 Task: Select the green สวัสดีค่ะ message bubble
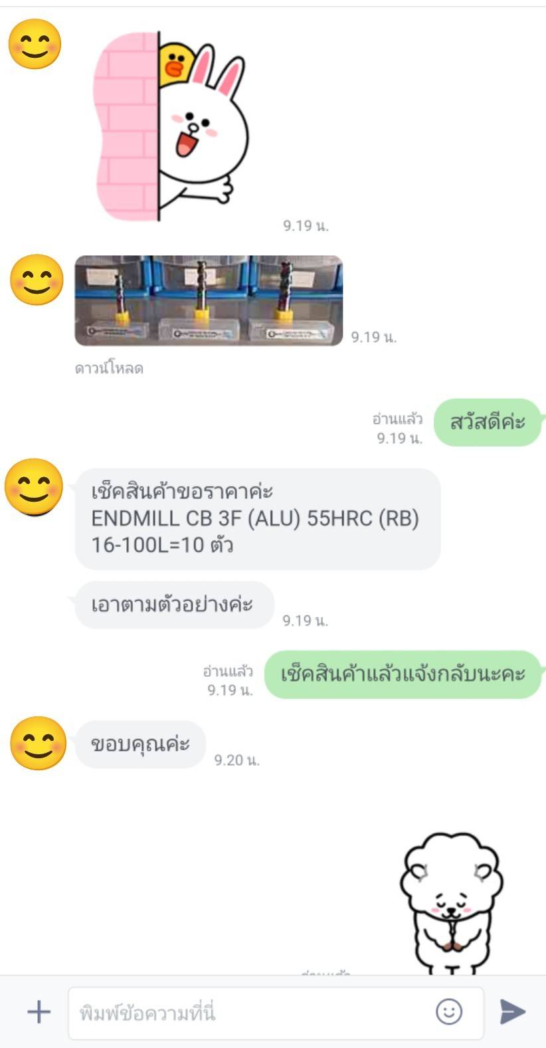pyautogui.click(x=488, y=422)
